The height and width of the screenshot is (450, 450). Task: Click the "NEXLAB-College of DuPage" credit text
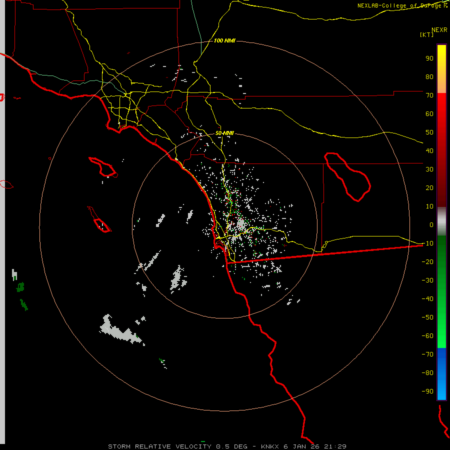coord(400,5)
